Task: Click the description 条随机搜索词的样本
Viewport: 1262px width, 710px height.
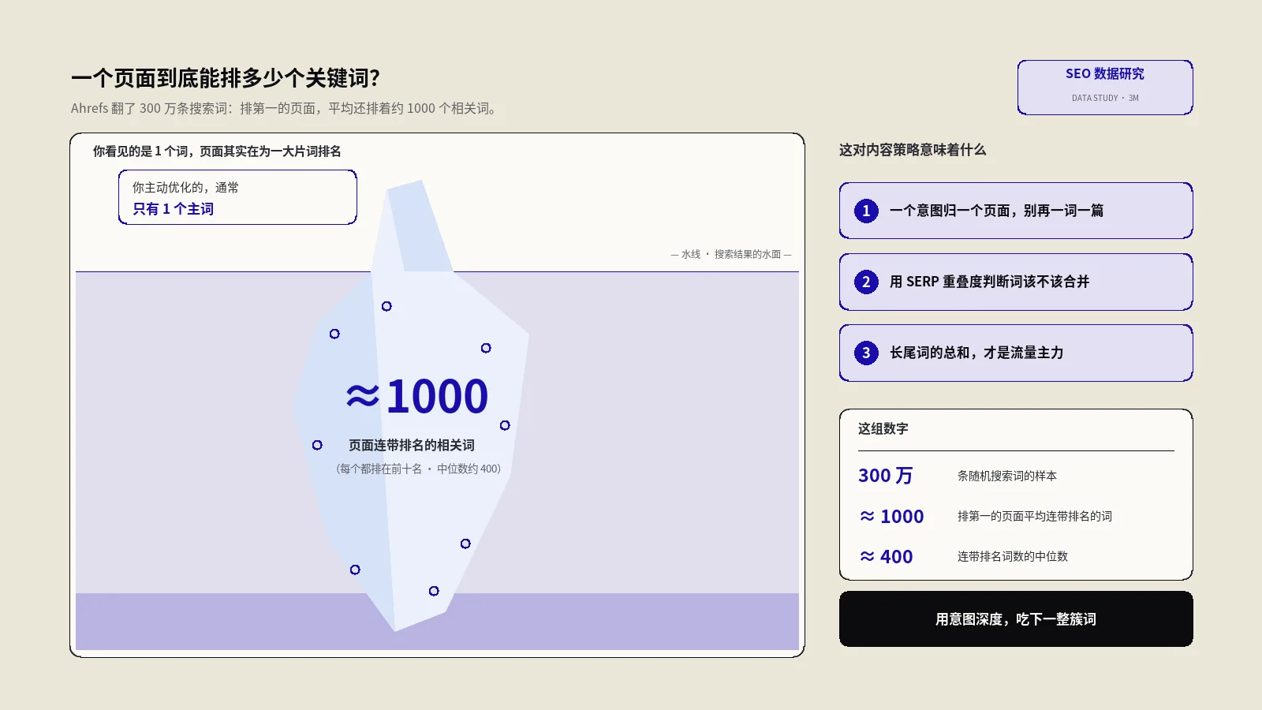Action: tap(1007, 476)
